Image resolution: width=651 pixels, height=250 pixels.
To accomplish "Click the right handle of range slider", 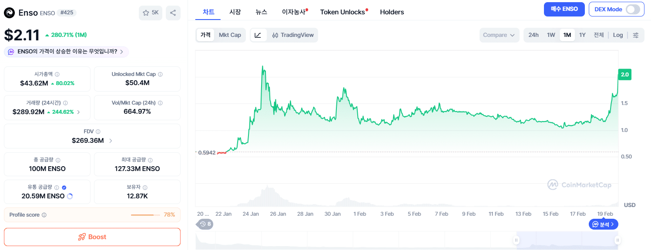I will 617,240.
